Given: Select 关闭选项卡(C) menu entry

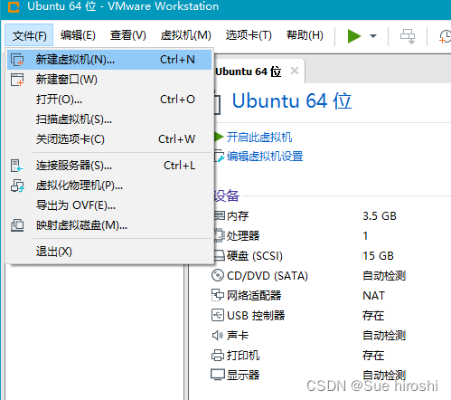Looking at the screenshot, I should [x=109, y=139].
